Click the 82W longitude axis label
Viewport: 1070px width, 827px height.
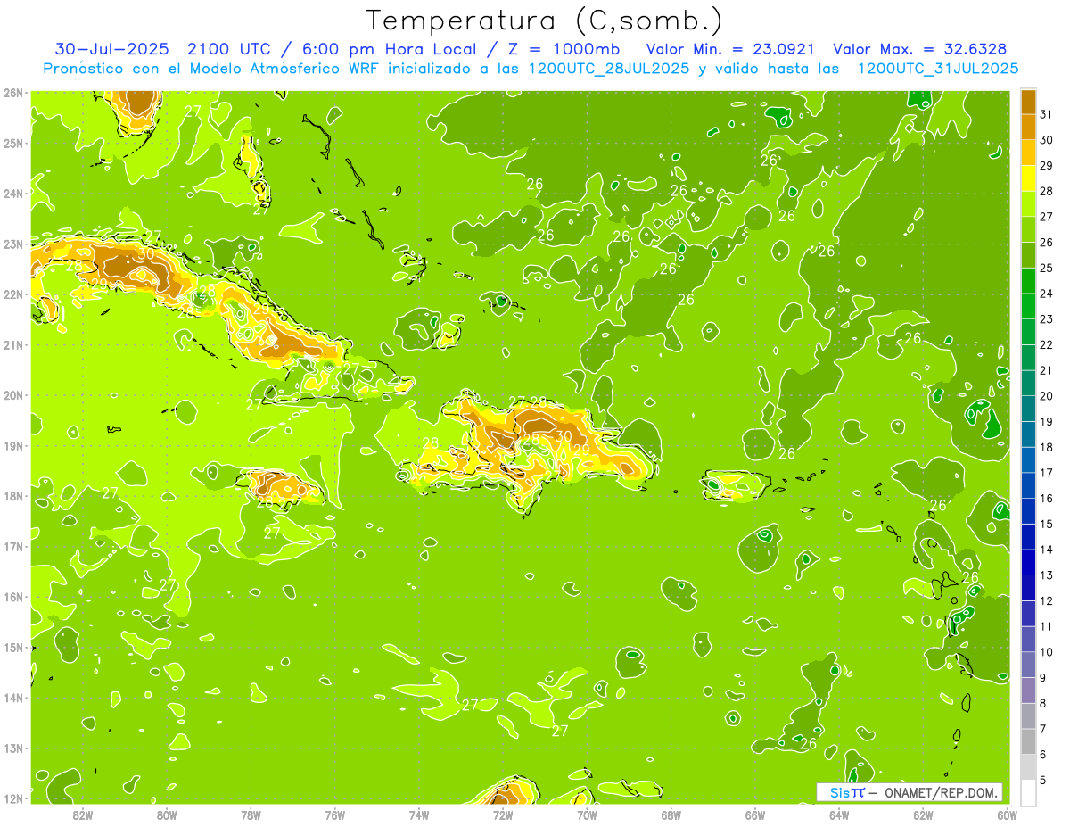click(82, 815)
